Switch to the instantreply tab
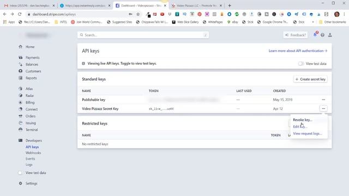Image resolution: width=349 pixels, height=196 pixels. [86, 5]
